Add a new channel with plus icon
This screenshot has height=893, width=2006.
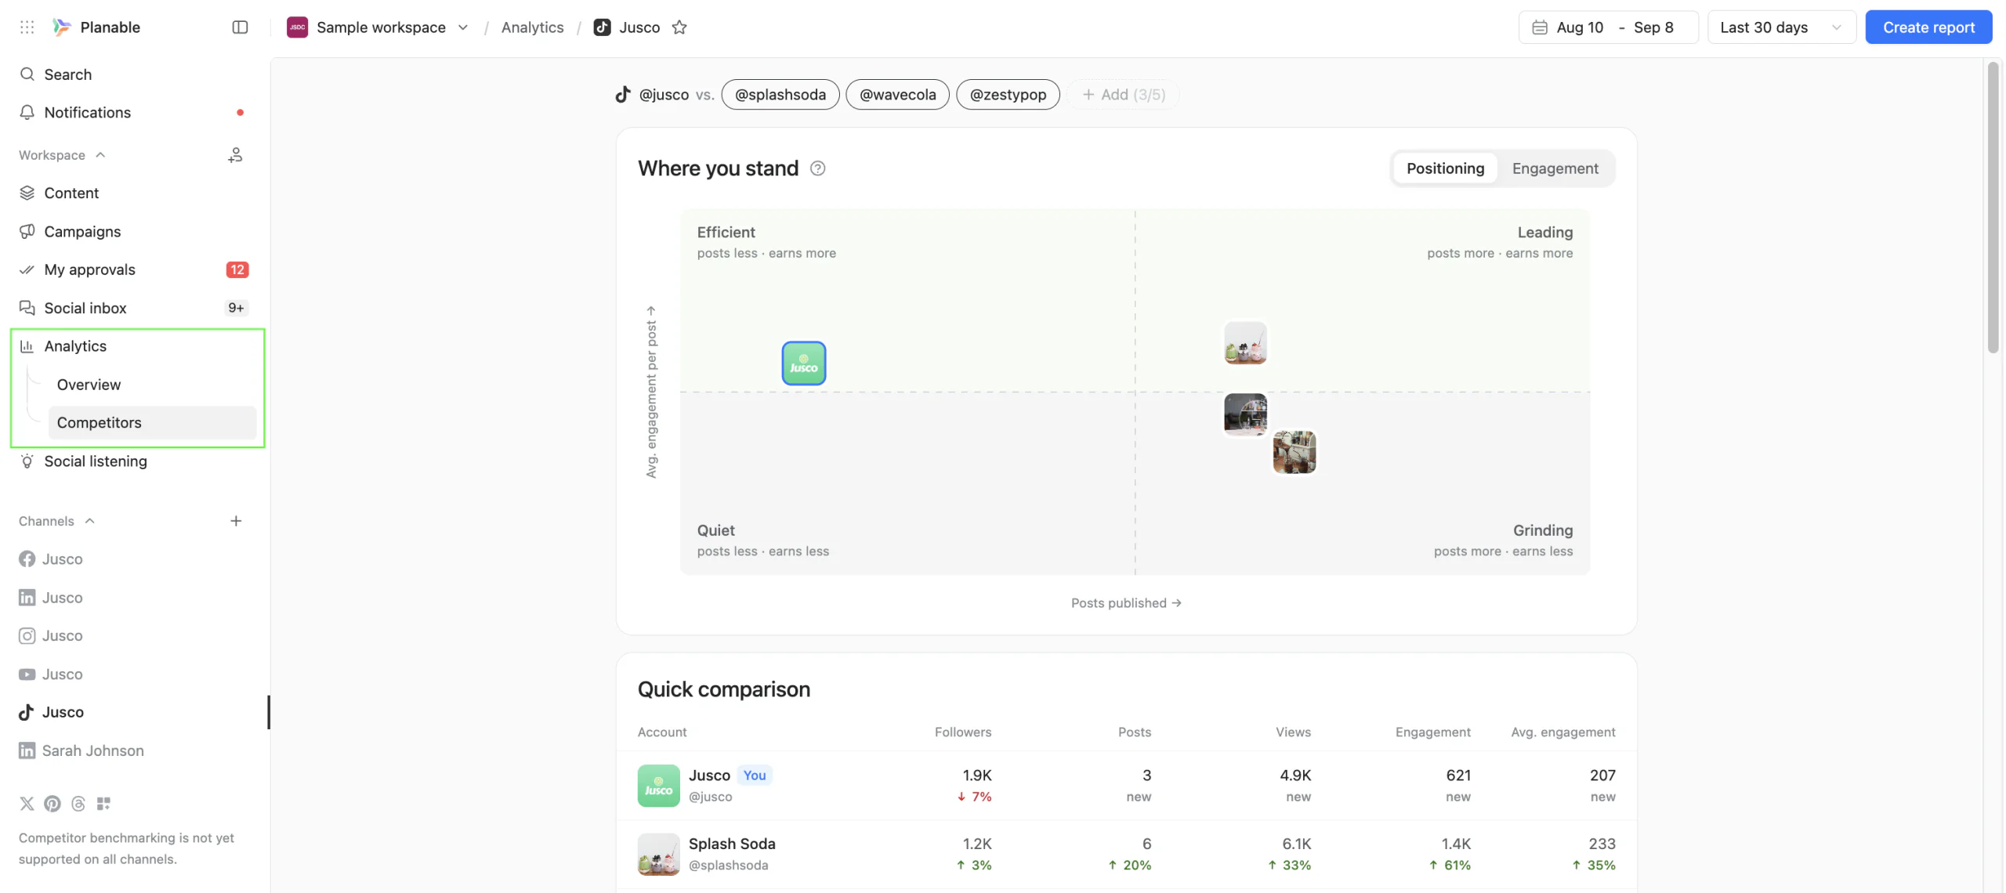tap(236, 521)
